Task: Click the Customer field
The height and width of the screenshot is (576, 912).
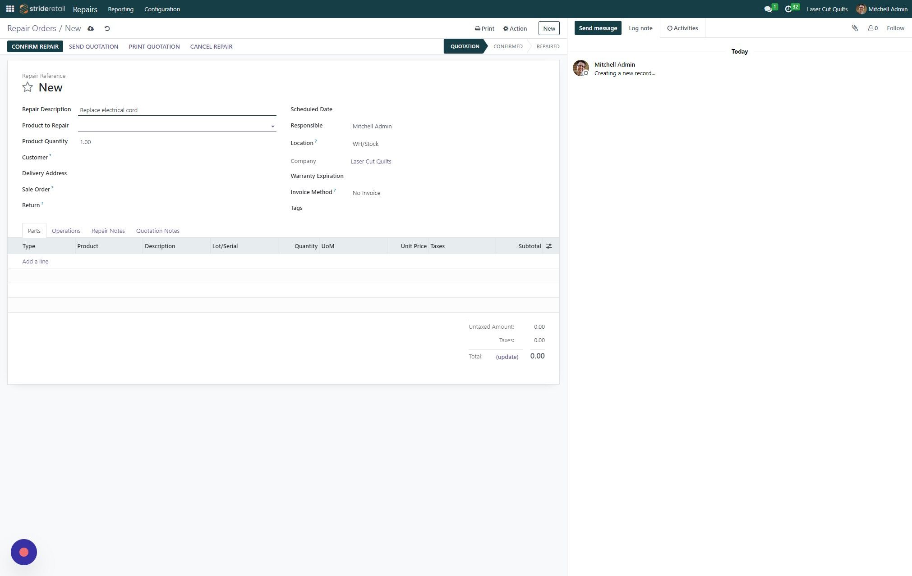Action: point(177,158)
